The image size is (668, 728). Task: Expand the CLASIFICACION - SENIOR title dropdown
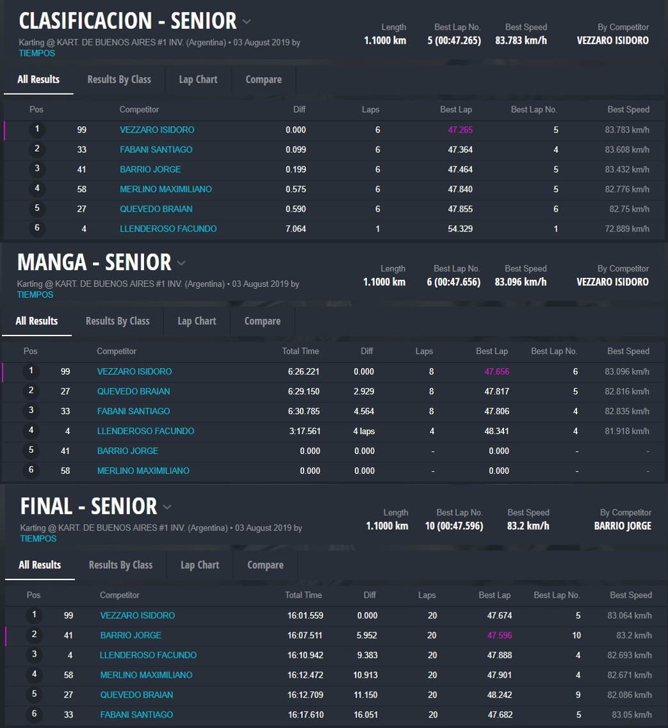coord(247,22)
